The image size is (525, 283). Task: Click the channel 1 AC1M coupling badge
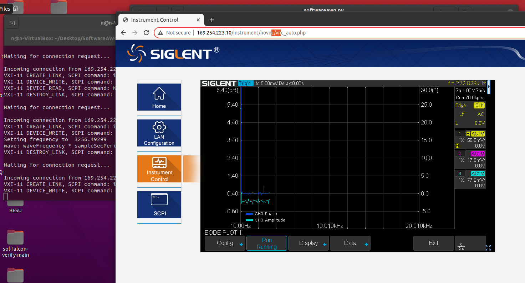point(478,134)
